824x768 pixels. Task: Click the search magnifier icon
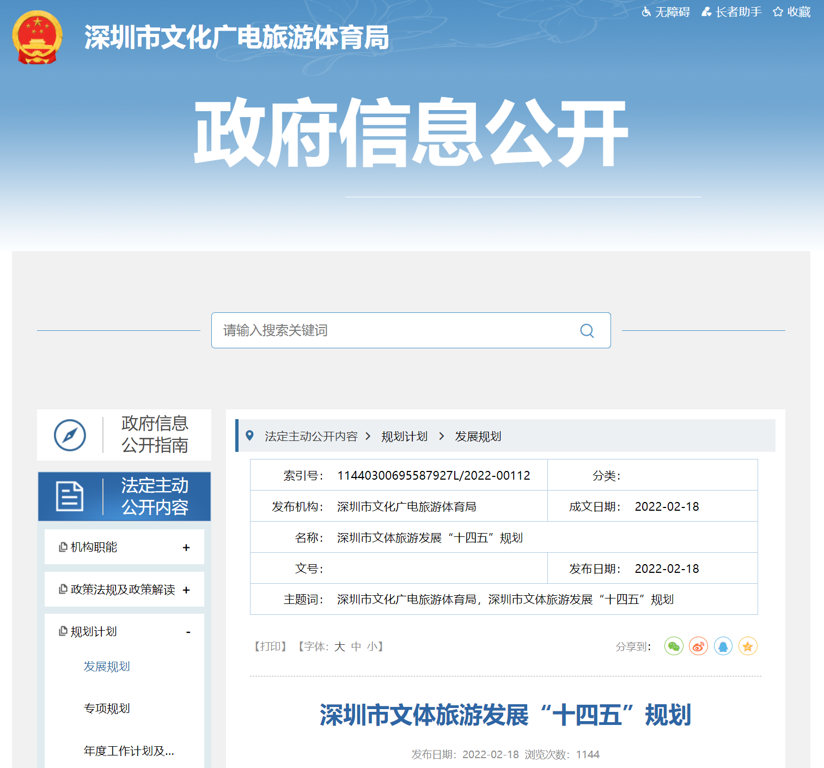[x=587, y=331]
